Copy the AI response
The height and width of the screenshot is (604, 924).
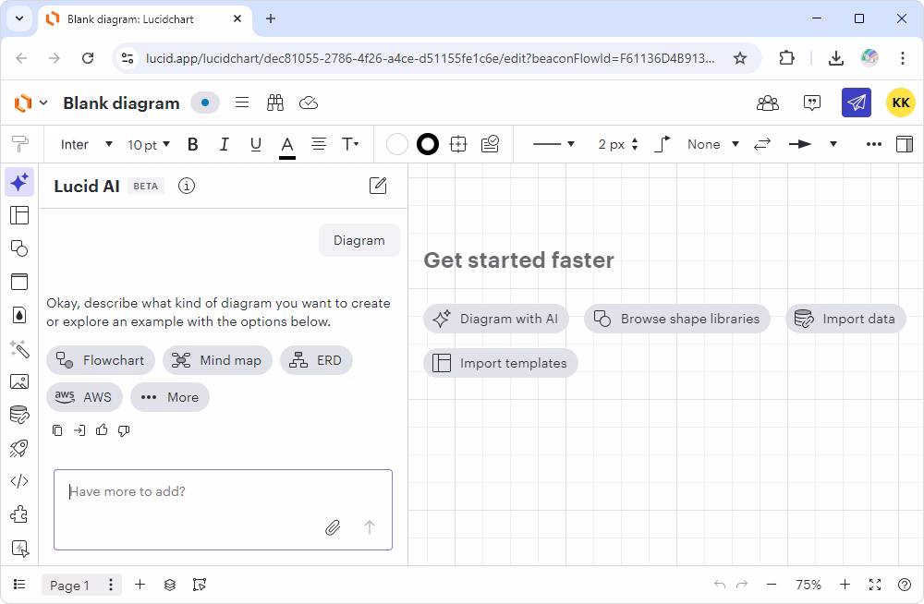pyautogui.click(x=57, y=430)
